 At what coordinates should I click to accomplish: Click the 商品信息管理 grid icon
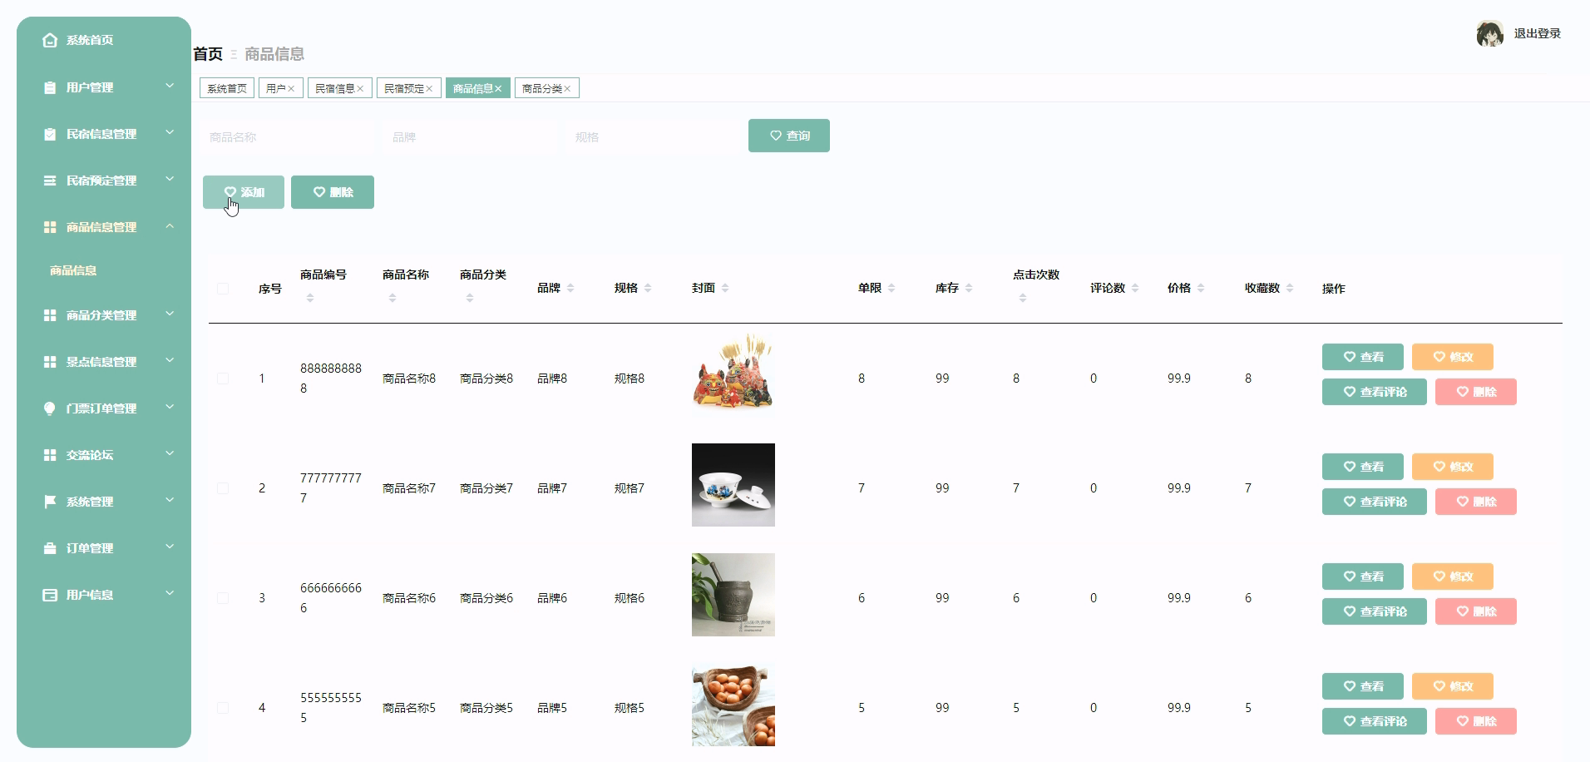pyautogui.click(x=48, y=226)
